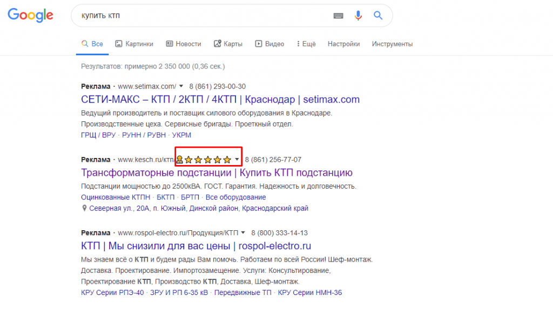This screenshot has width=553, height=309.
Task: Click the results count 'Результатов: примерно 2 350 000'
Action: pyautogui.click(x=153, y=66)
